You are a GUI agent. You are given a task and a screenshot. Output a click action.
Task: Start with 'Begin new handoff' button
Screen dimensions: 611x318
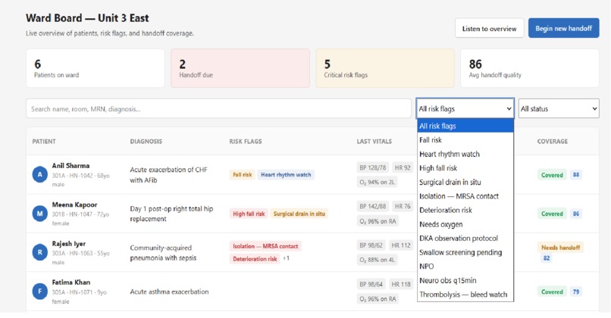pyautogui.click(x=563, y=28)
